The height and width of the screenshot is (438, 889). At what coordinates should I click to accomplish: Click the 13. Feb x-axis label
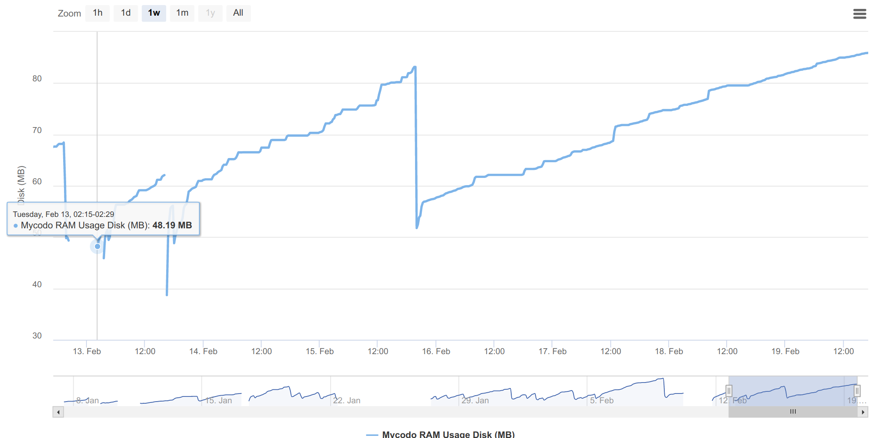(87, 351)
